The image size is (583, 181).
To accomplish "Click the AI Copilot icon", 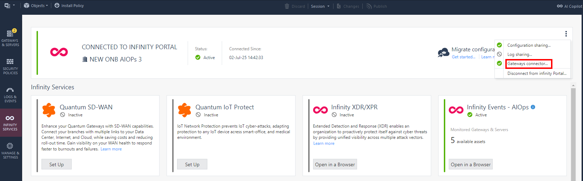I will pos(560,6).
